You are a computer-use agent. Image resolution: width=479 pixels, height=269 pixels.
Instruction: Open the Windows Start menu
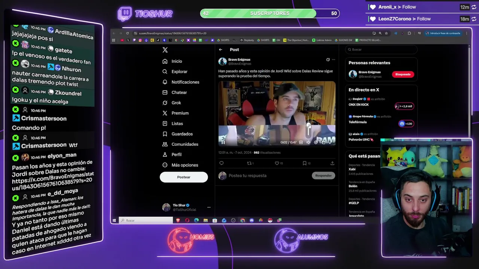[114, 220]
